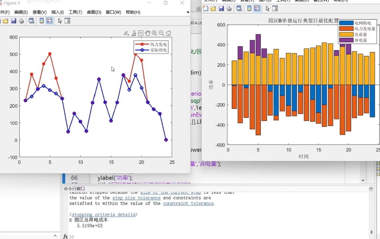Image resolution: width=380 pixels, height=239 pixels.
Task: Click the 'B 园区总用电成本' output line
Action: (x=88, y=220)
